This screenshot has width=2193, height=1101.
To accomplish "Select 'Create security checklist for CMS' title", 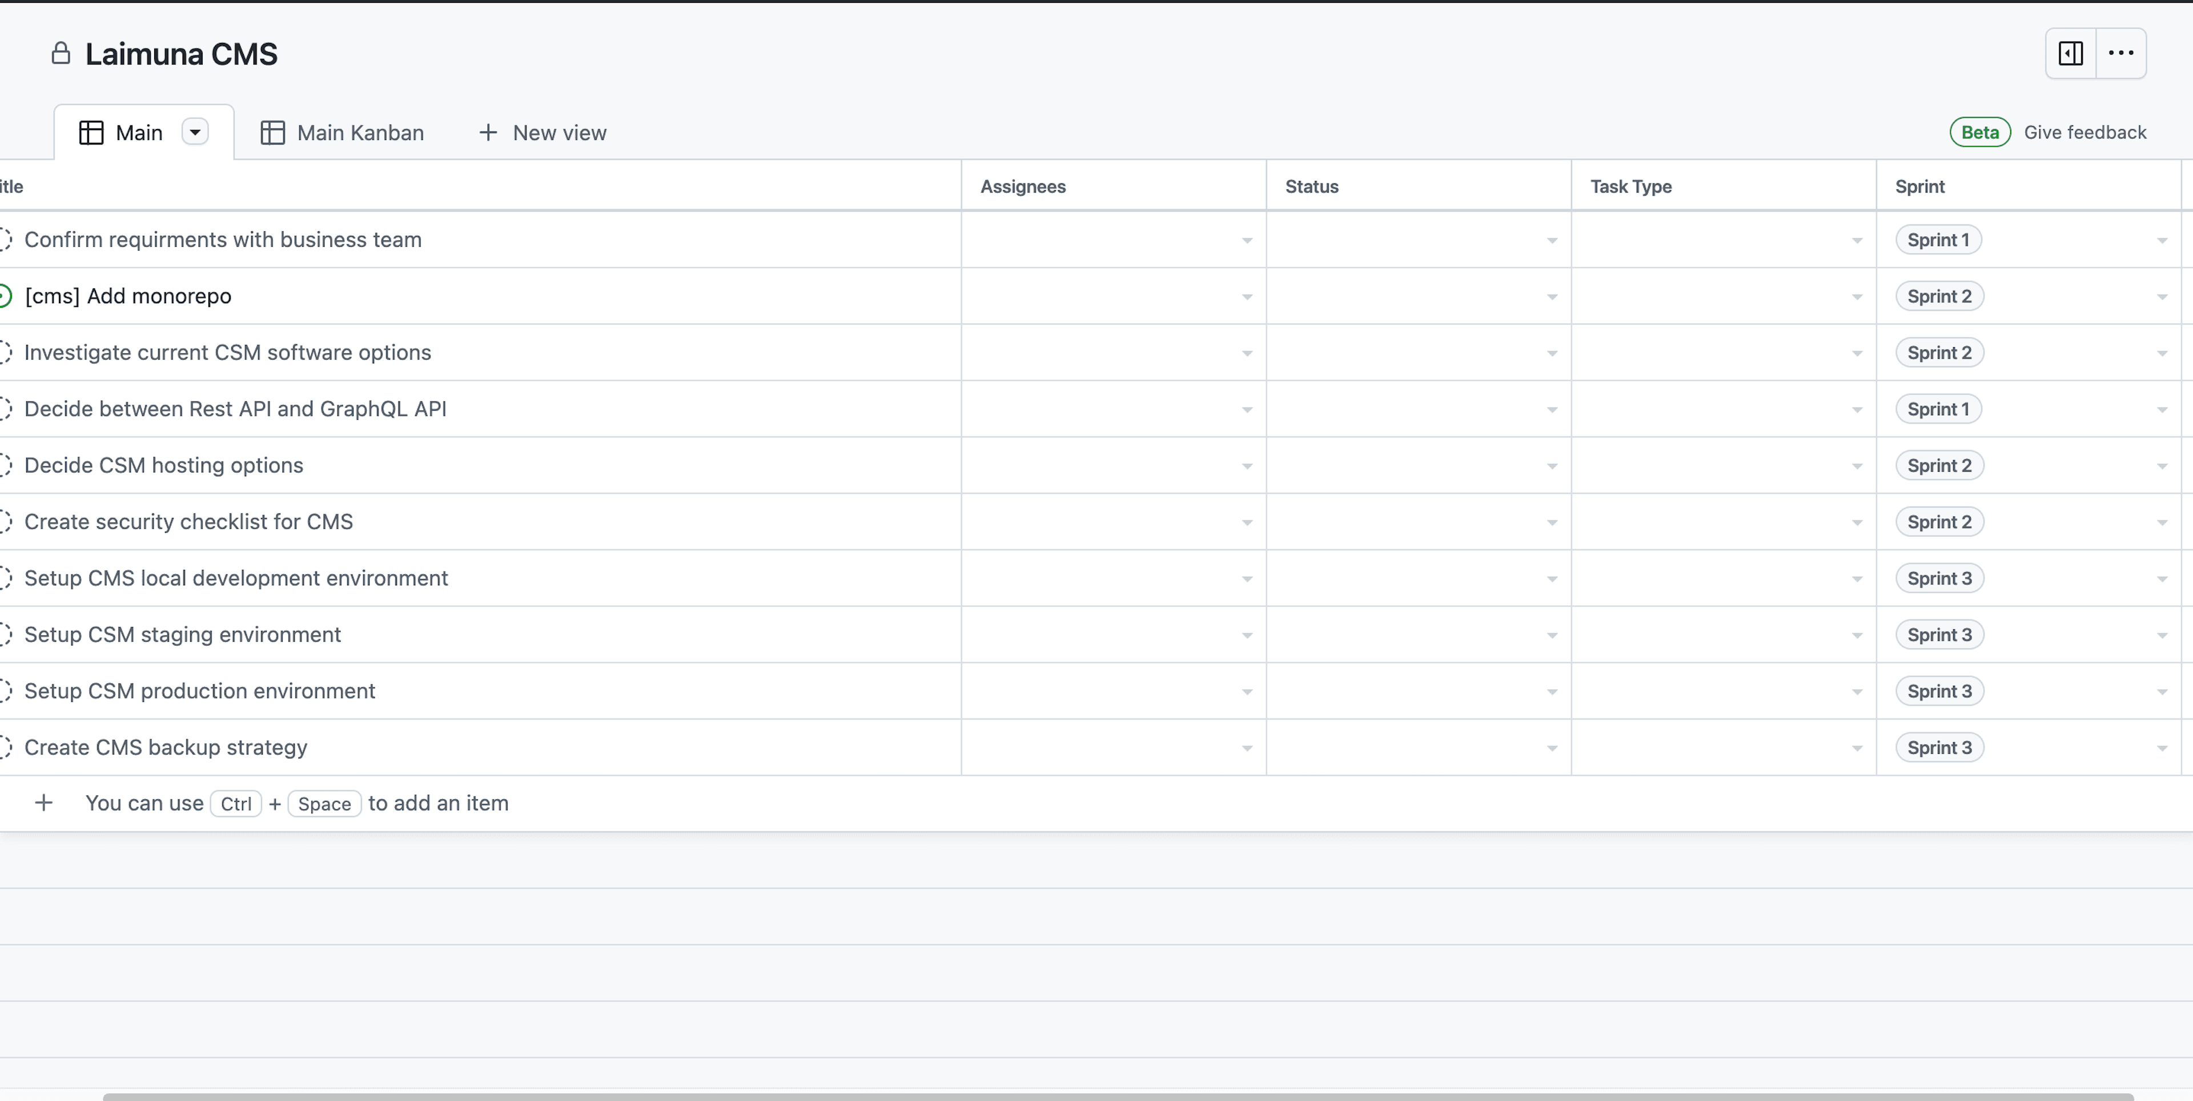I will coord(189,522).
